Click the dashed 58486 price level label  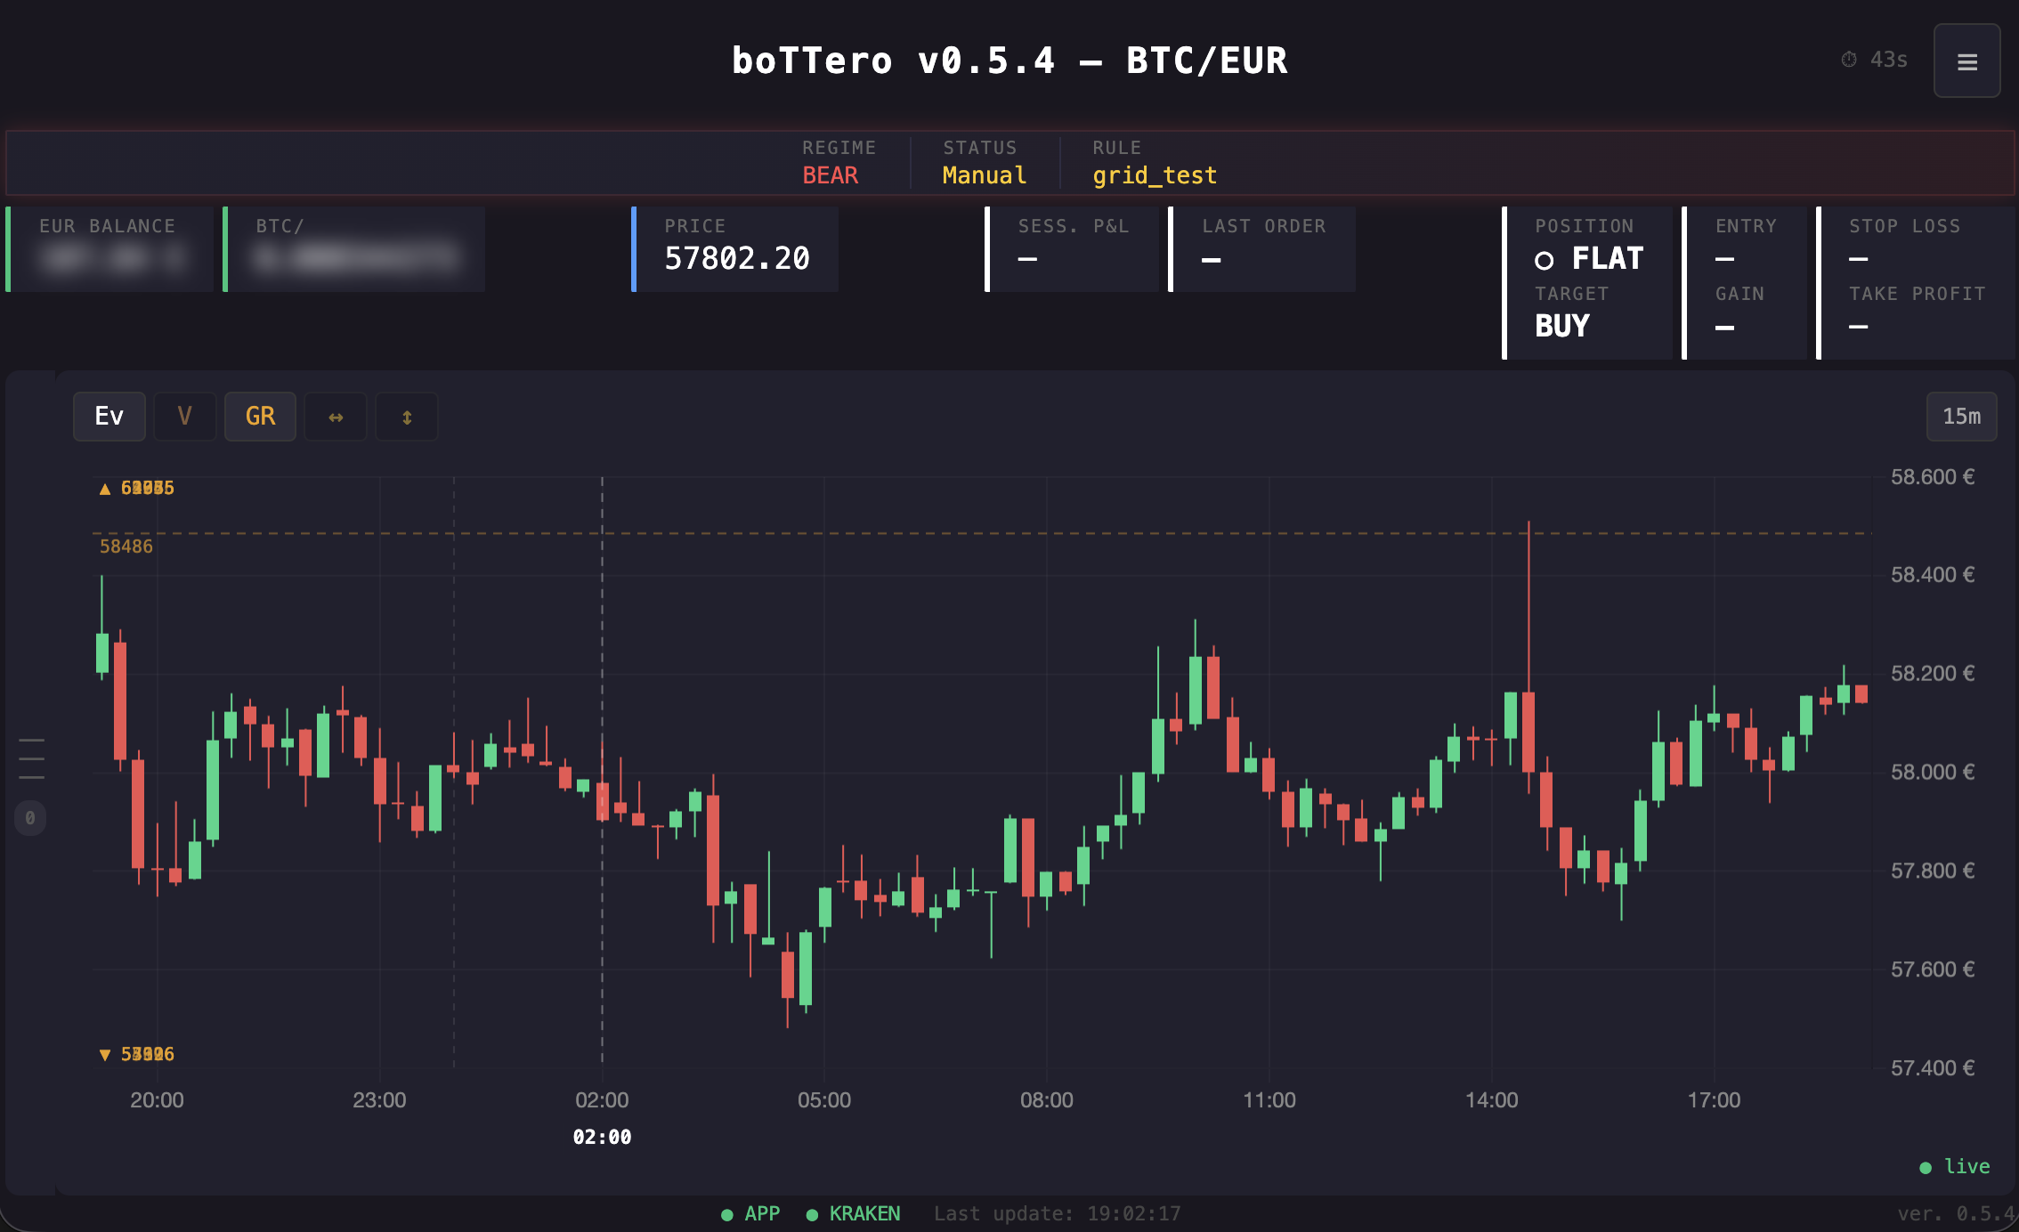126,546
